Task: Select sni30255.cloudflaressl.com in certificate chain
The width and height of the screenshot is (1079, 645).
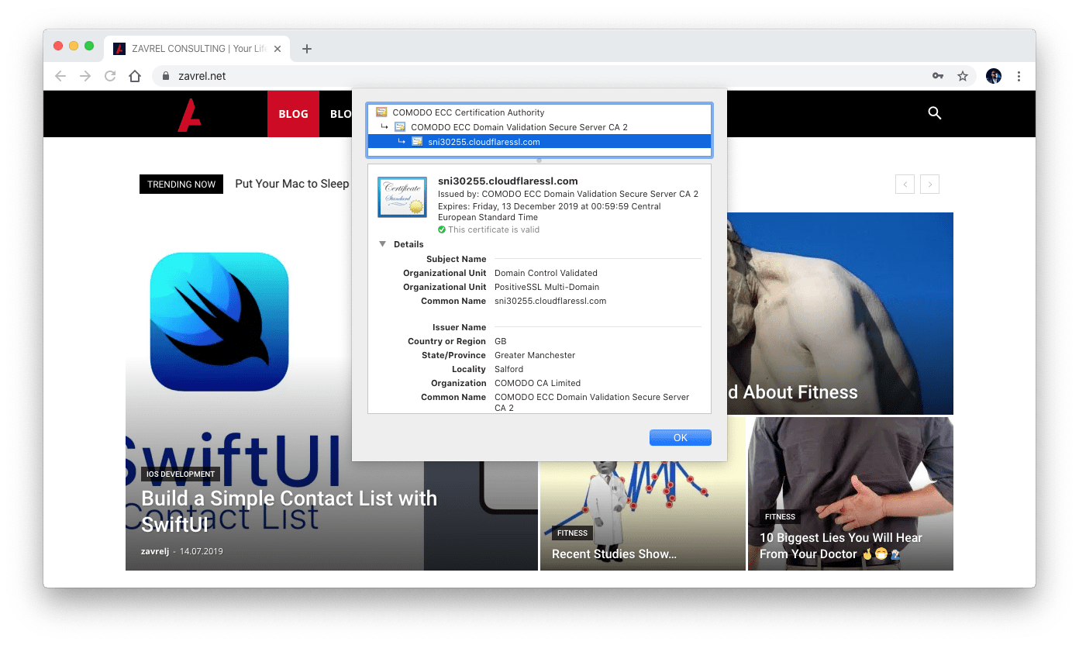Action: pos(539,142)
